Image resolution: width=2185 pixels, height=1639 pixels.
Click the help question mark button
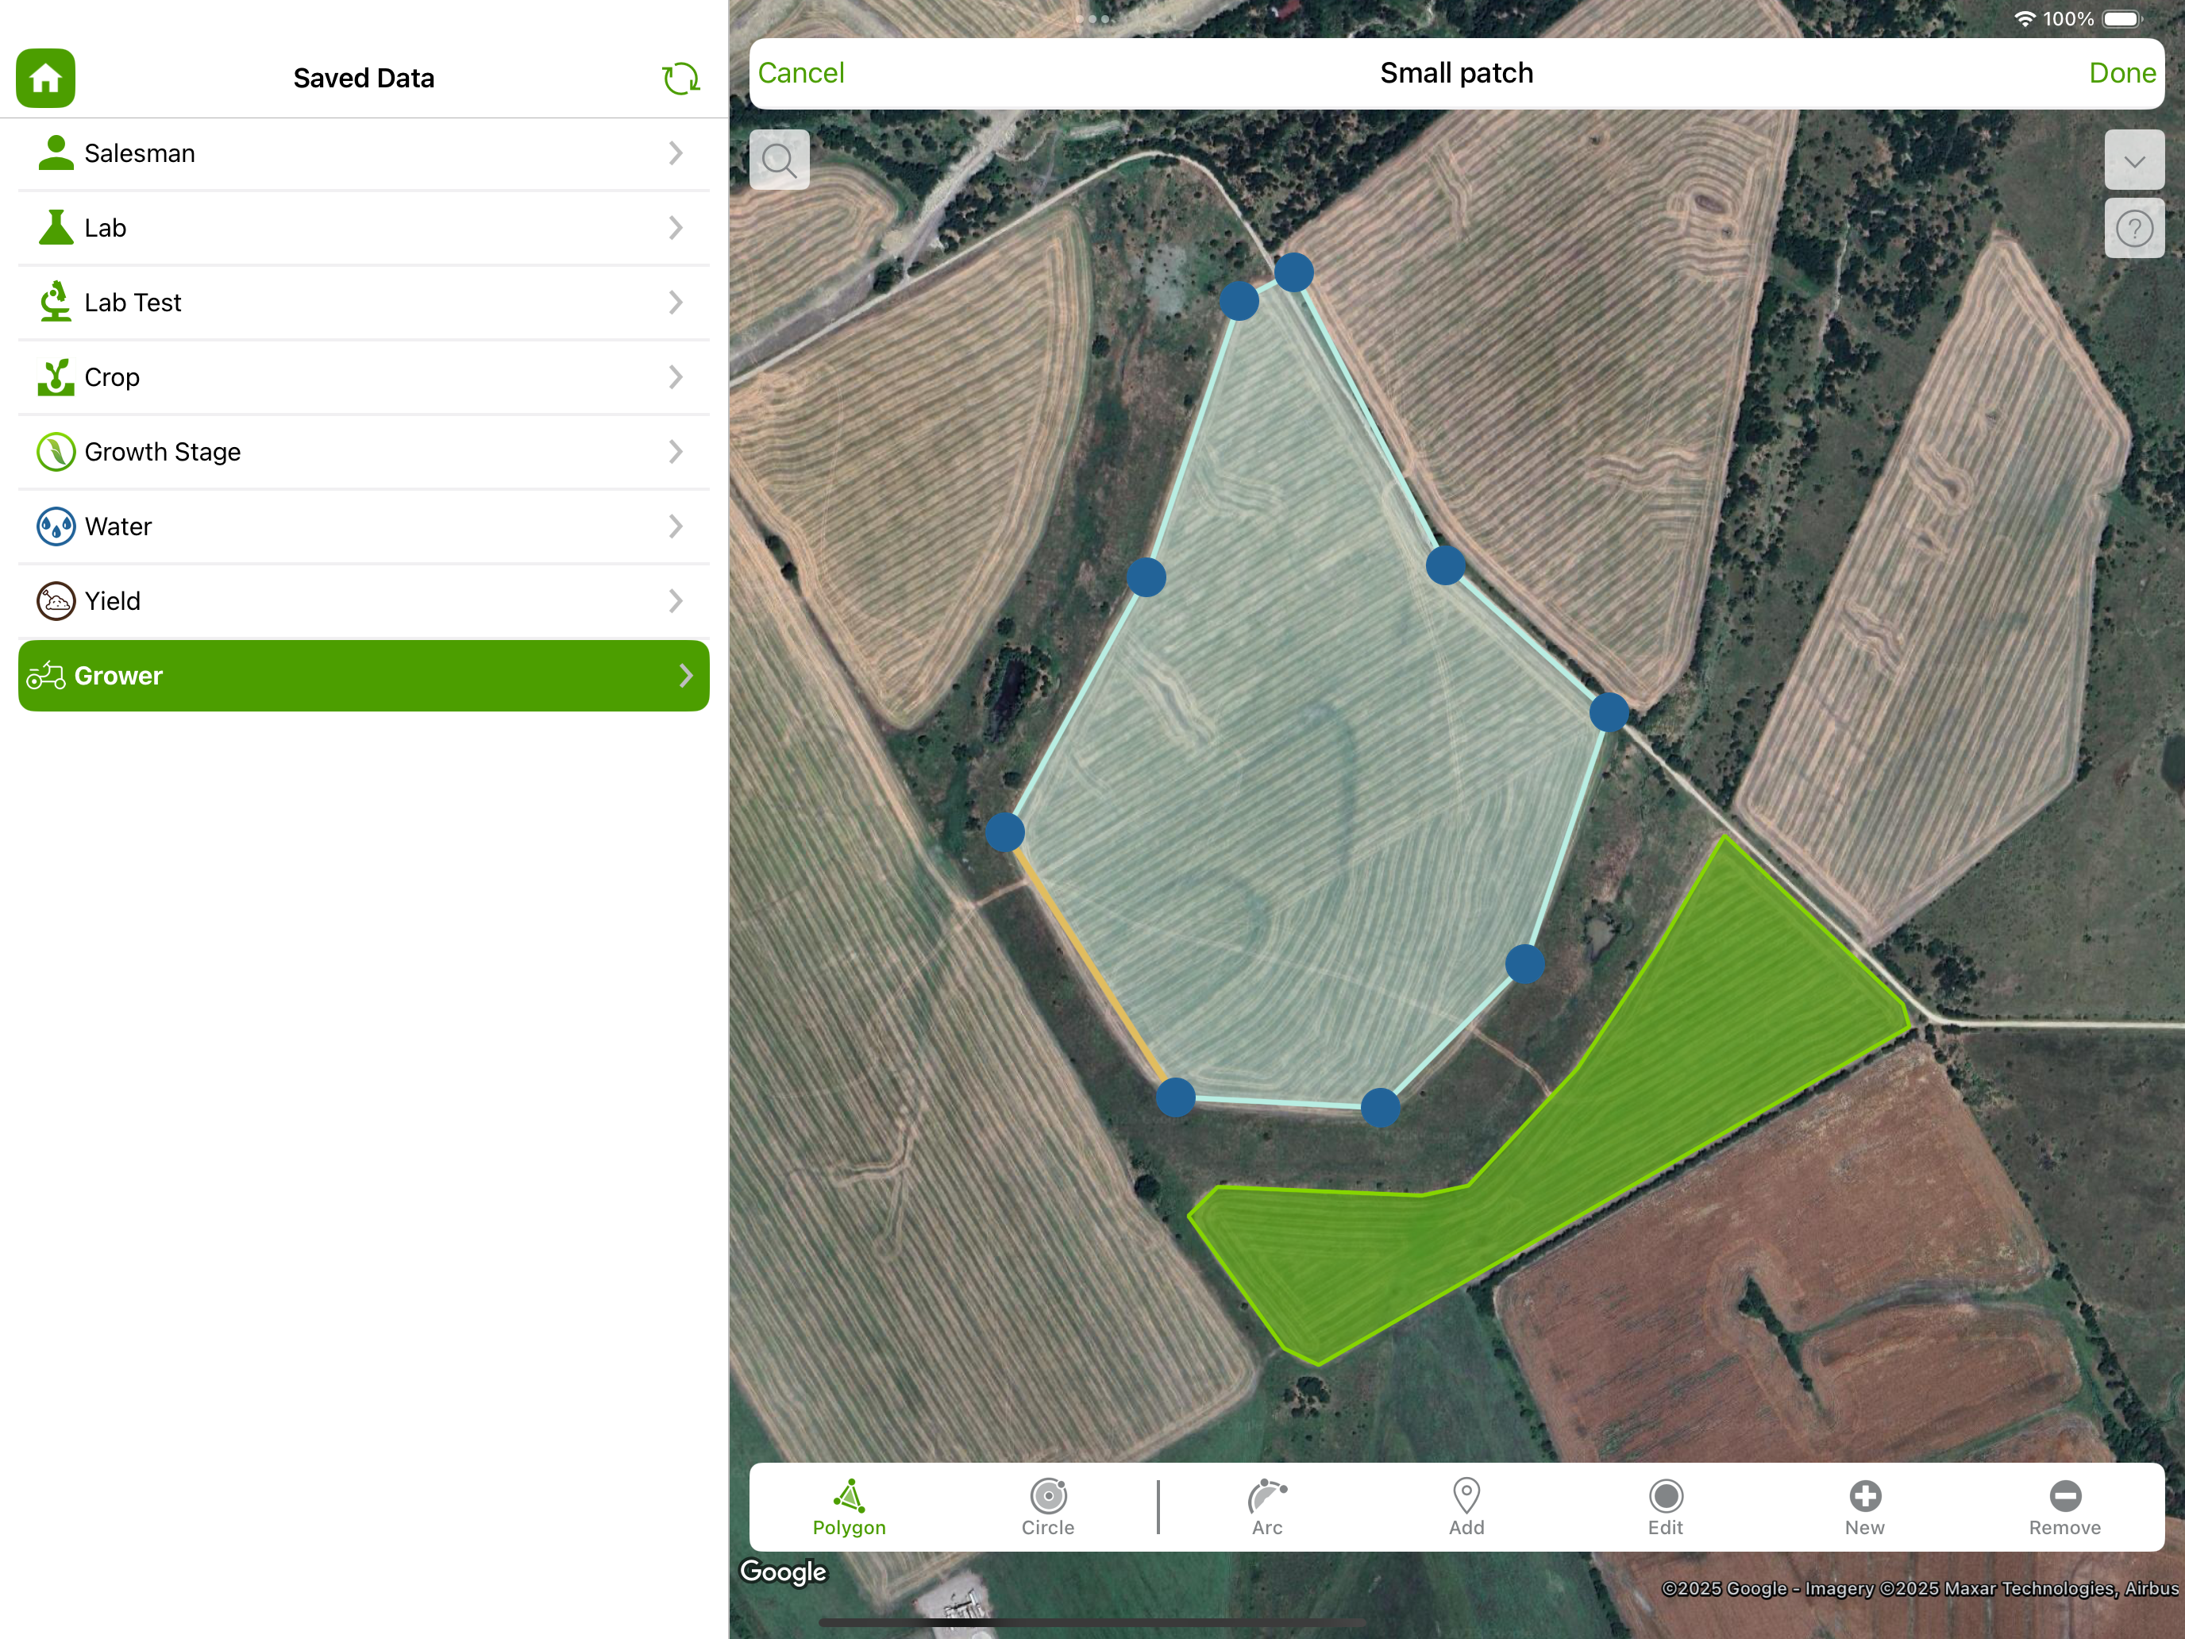pos(2133,229)
